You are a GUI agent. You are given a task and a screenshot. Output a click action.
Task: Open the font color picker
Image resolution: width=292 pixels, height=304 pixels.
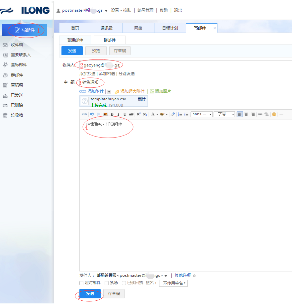click(153, 114)
